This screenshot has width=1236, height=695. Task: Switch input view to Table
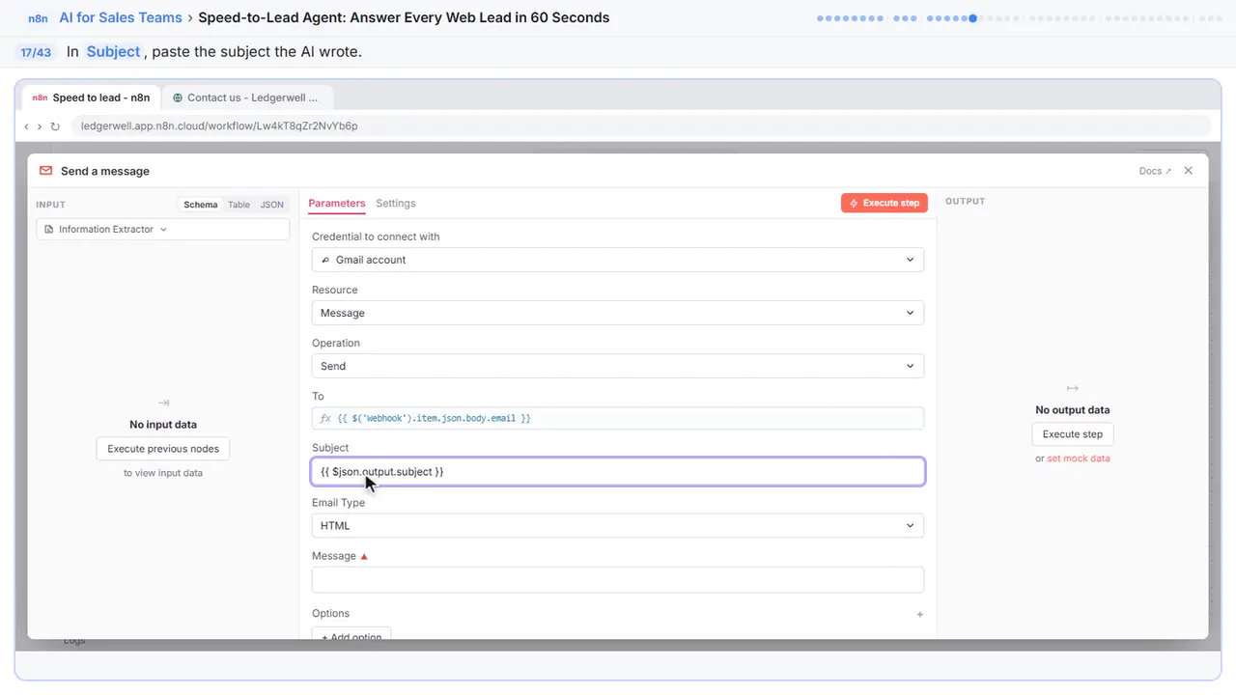[x=239, y=205]
